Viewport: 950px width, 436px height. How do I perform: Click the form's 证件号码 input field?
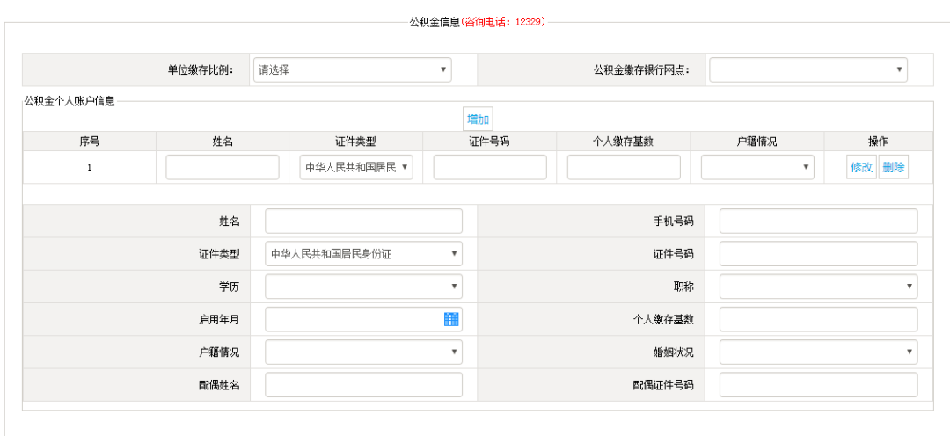(x=819, y=254)
